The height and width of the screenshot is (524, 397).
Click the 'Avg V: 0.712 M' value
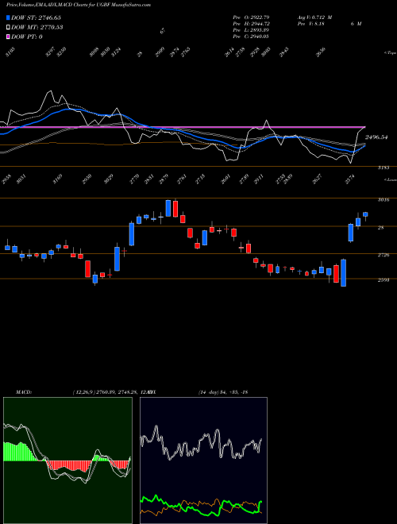tap(314, 17)
